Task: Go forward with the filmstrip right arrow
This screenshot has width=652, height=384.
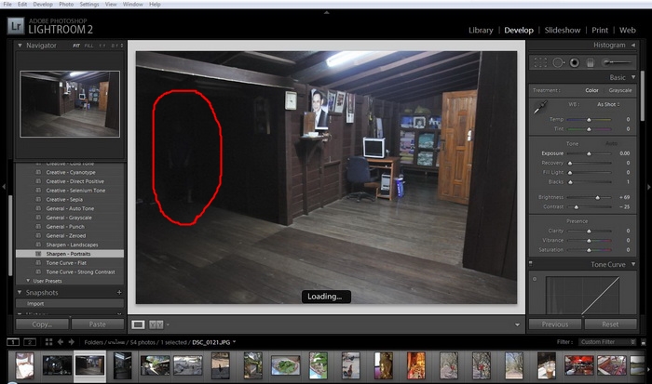Action: [x=71, y=341]
